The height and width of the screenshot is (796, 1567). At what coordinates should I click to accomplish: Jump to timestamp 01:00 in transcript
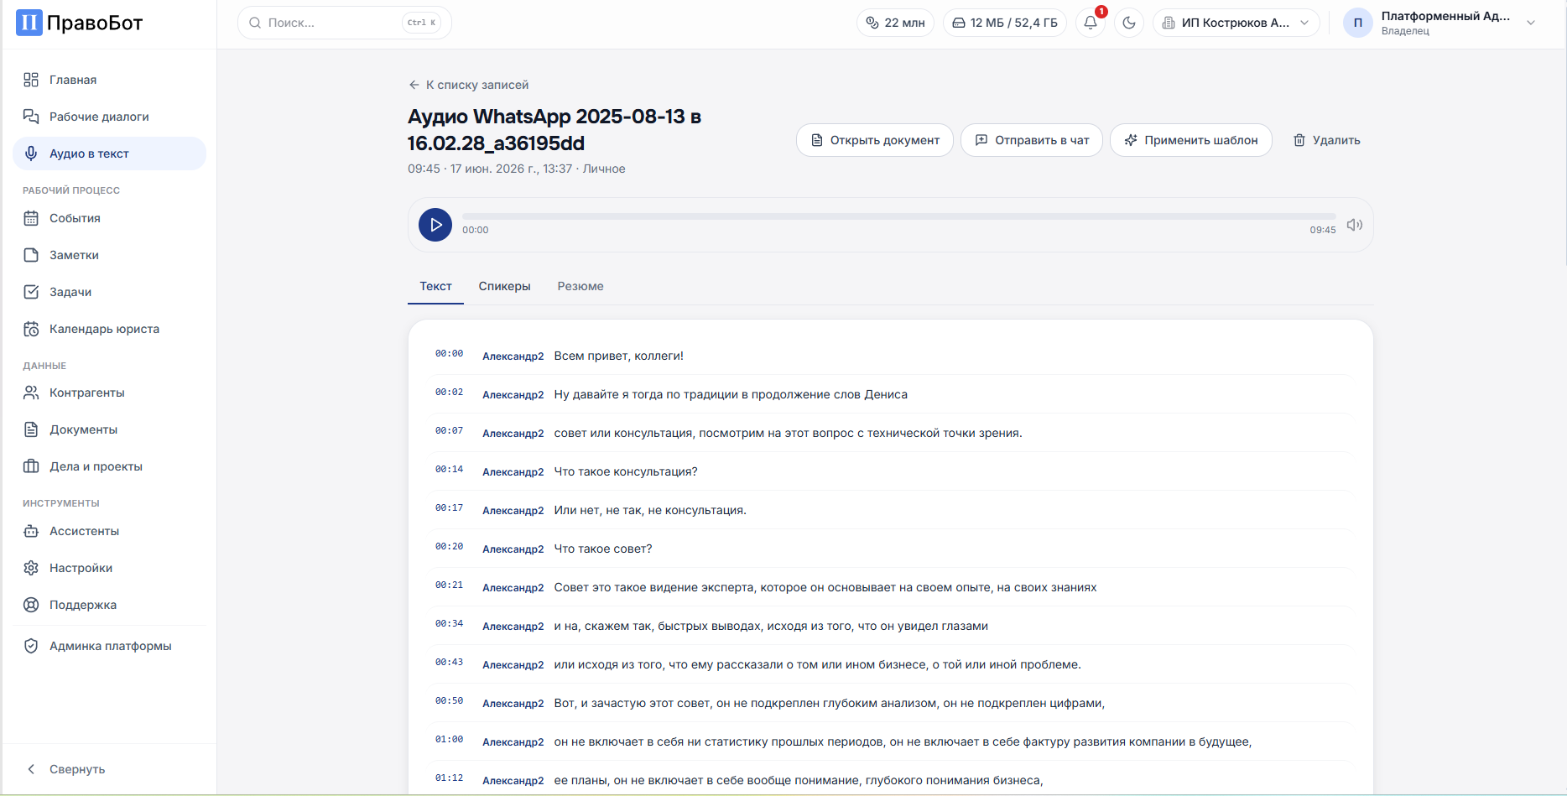pyautogui.click(x=449, y=740)
